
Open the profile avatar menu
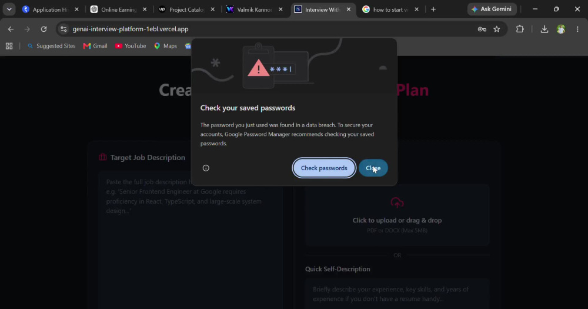tap(561, 29)
